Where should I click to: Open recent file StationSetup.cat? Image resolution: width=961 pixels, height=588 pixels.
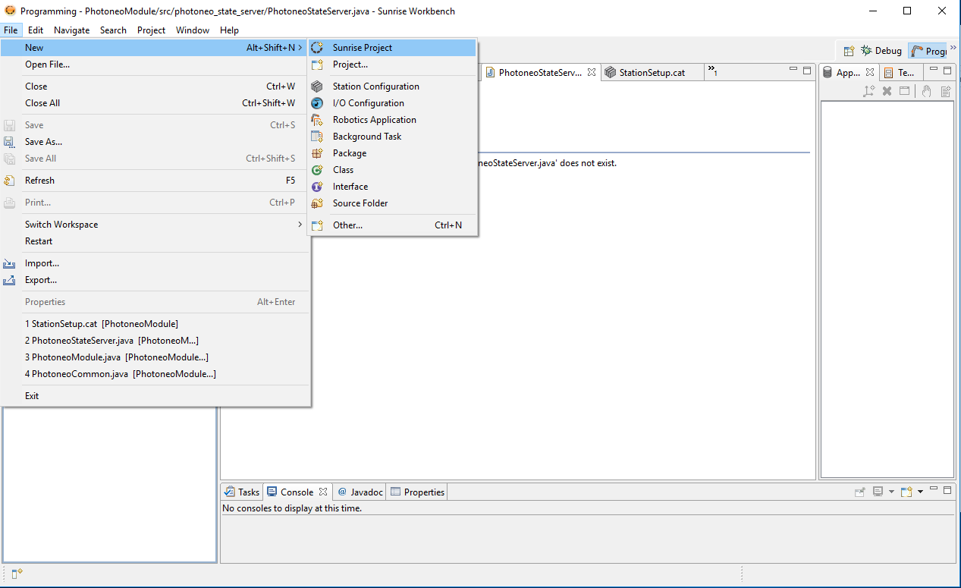pyautogui.click(x=155, y=324)
